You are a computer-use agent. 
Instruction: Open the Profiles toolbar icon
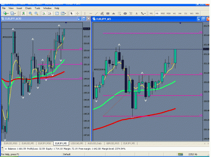point(12,13)
